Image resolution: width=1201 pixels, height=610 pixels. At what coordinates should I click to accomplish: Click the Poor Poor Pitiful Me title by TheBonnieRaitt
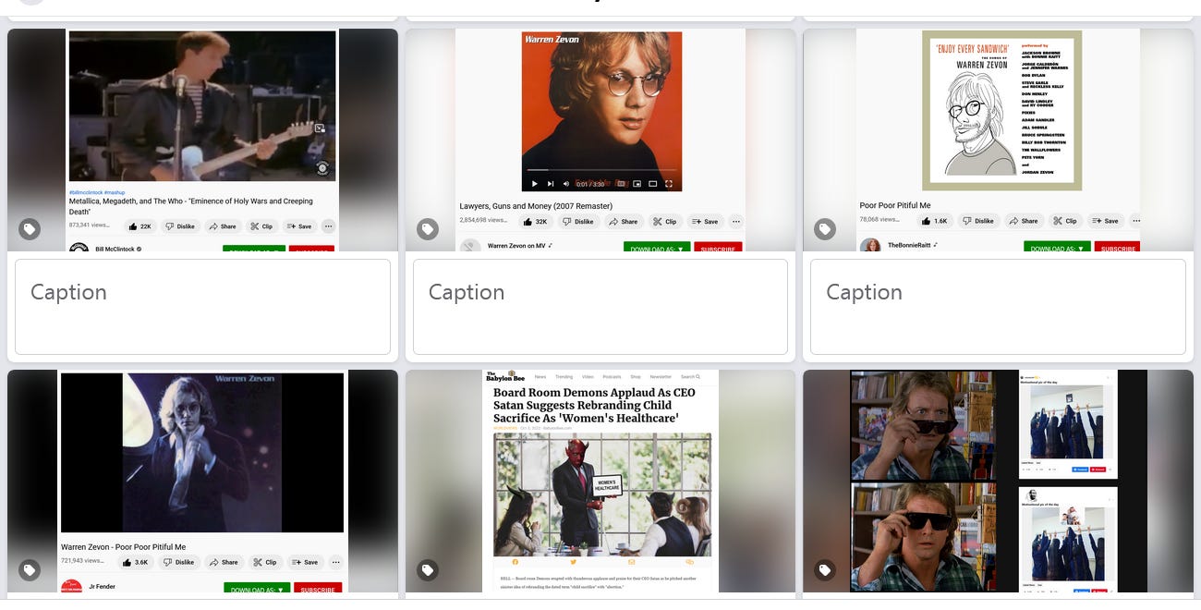(x=895, y=205)
